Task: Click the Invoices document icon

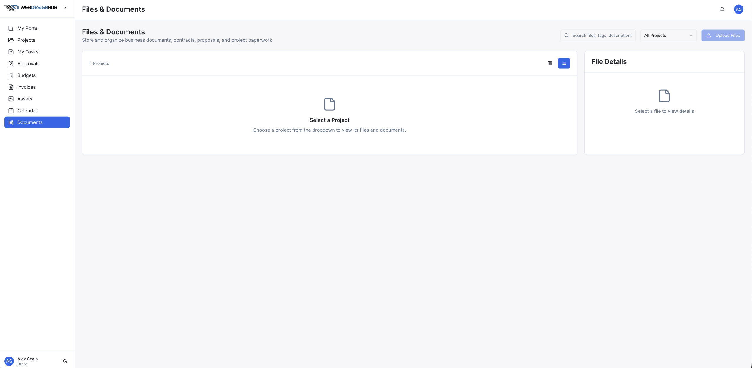Action: (x=11, y=87)
